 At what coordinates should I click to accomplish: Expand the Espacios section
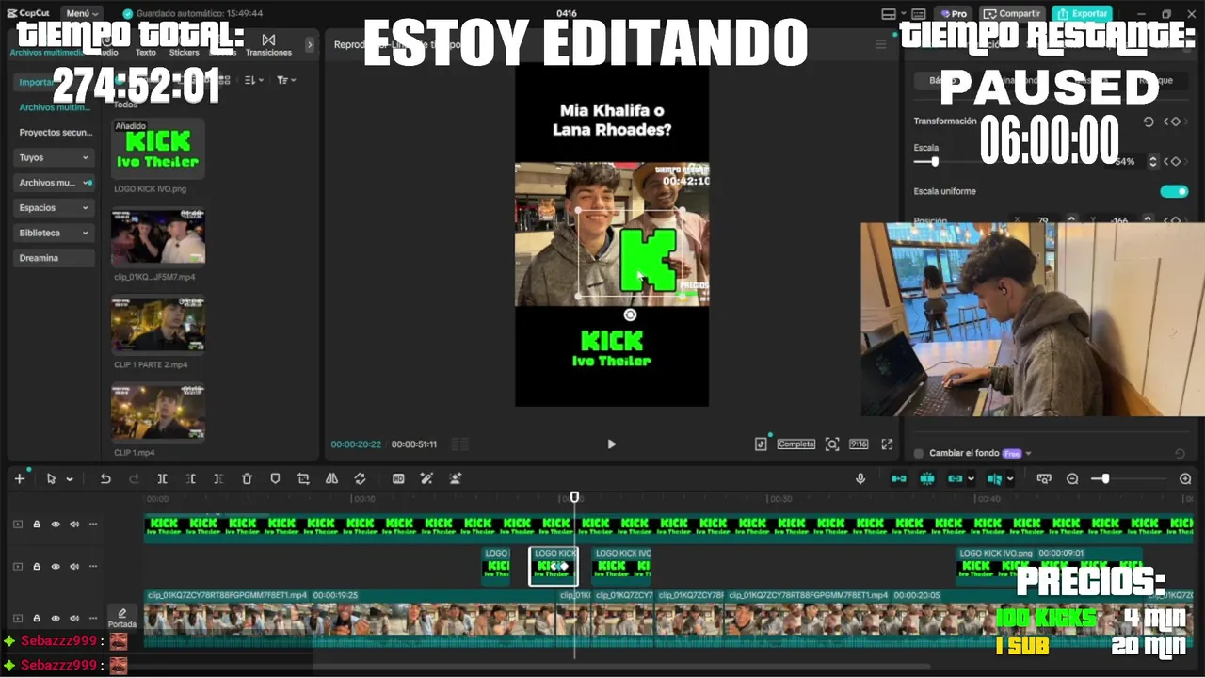pyautogui.click(x=55, y=207)
